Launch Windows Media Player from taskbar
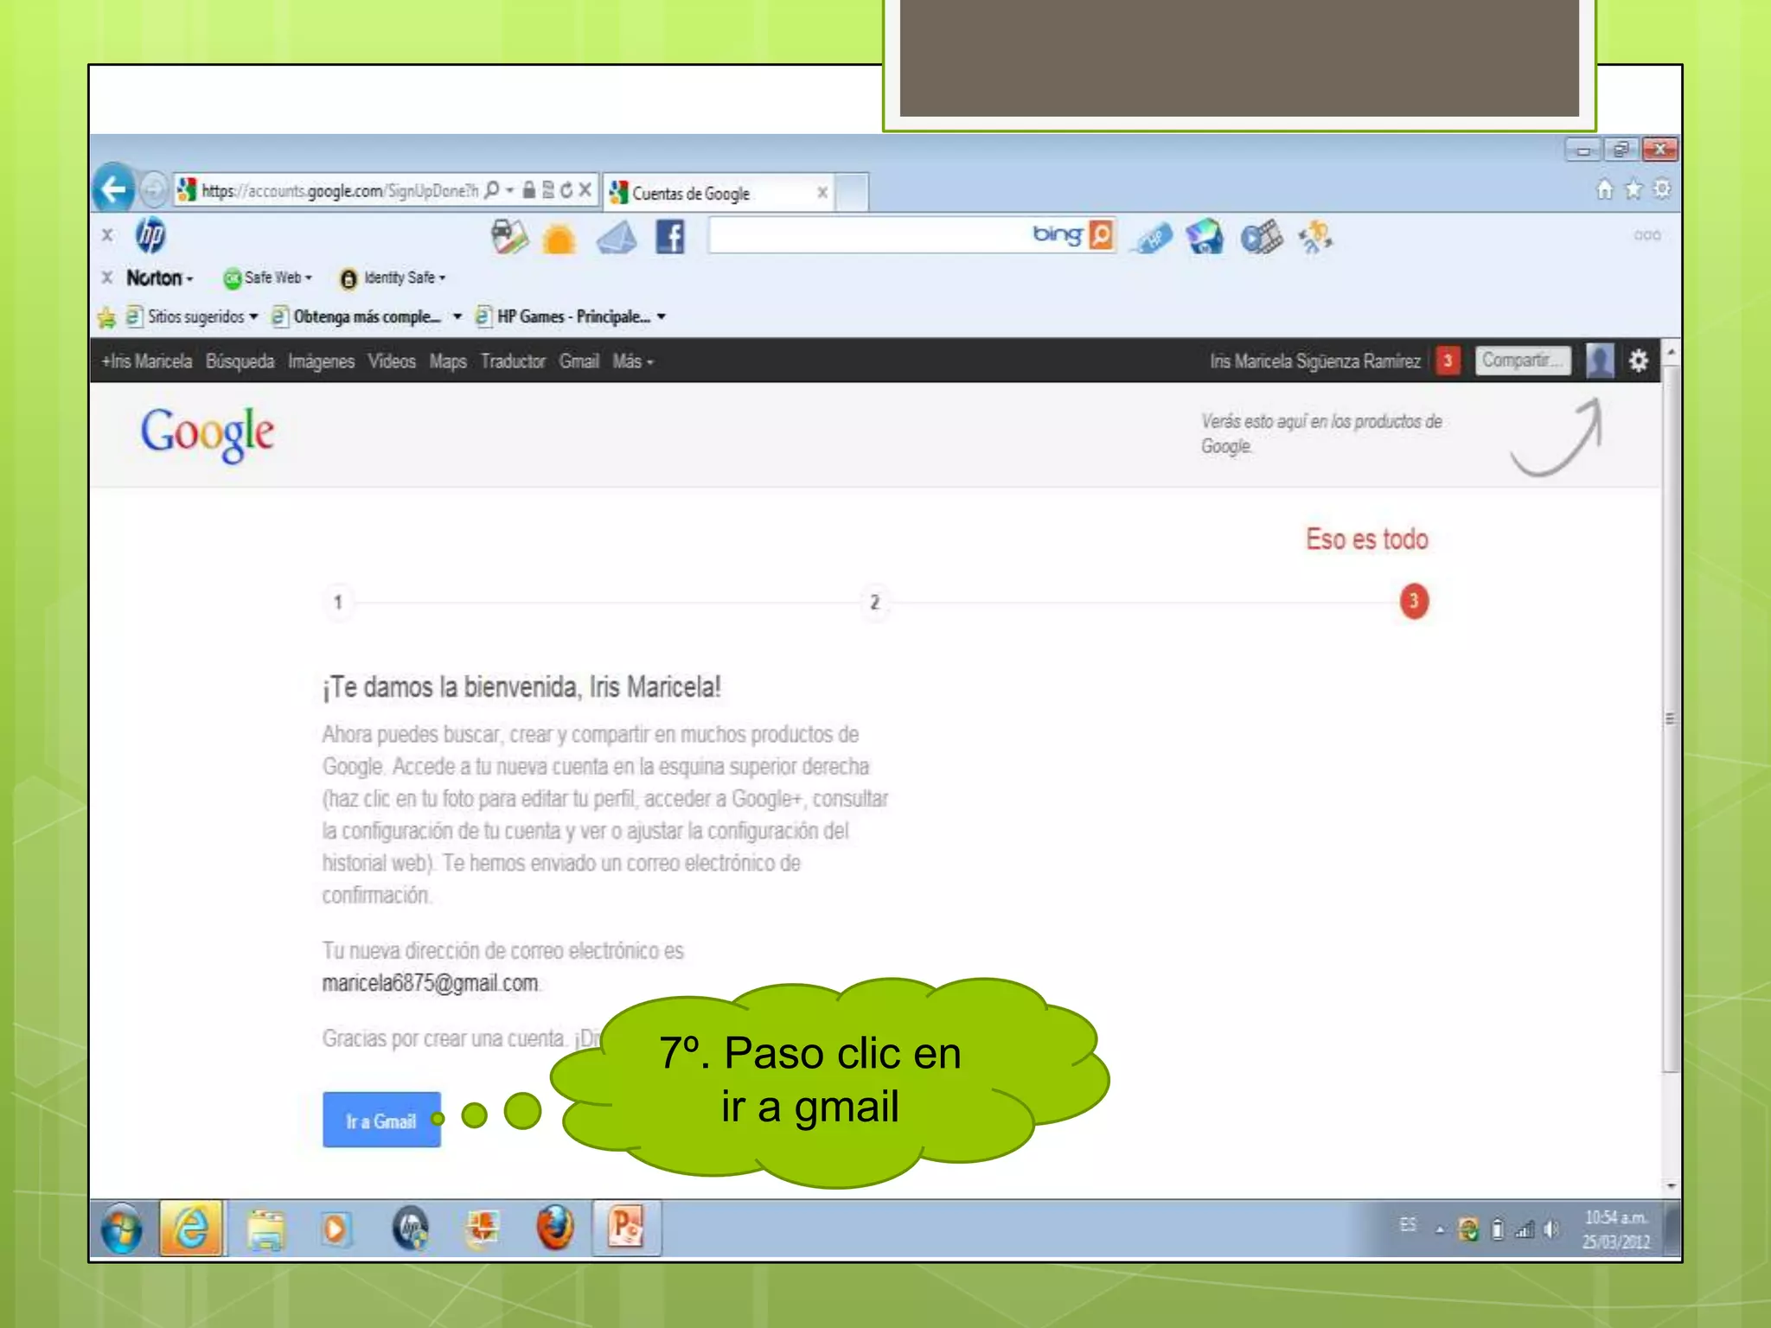 [x=336, y=1229]
